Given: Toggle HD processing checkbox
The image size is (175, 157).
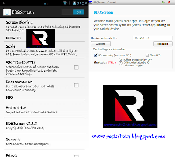Looking at the screenshot, I should (95, 55).
